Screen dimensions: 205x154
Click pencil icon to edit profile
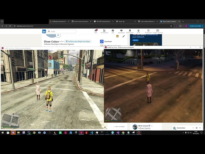[124, 36]
